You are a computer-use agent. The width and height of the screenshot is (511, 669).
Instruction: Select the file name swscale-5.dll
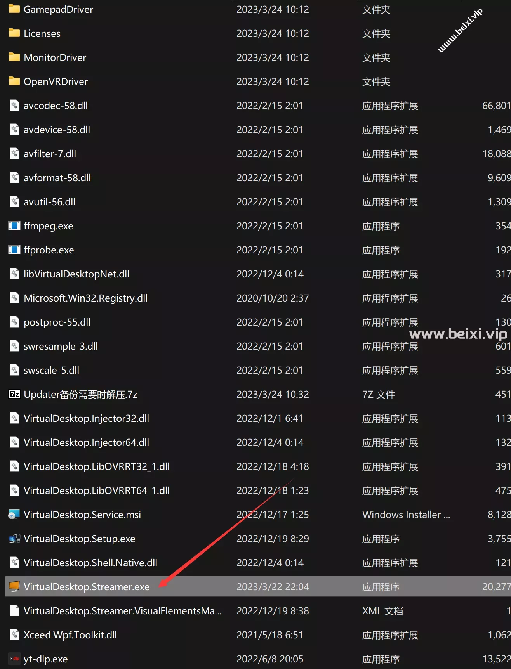tap(52, 370)
